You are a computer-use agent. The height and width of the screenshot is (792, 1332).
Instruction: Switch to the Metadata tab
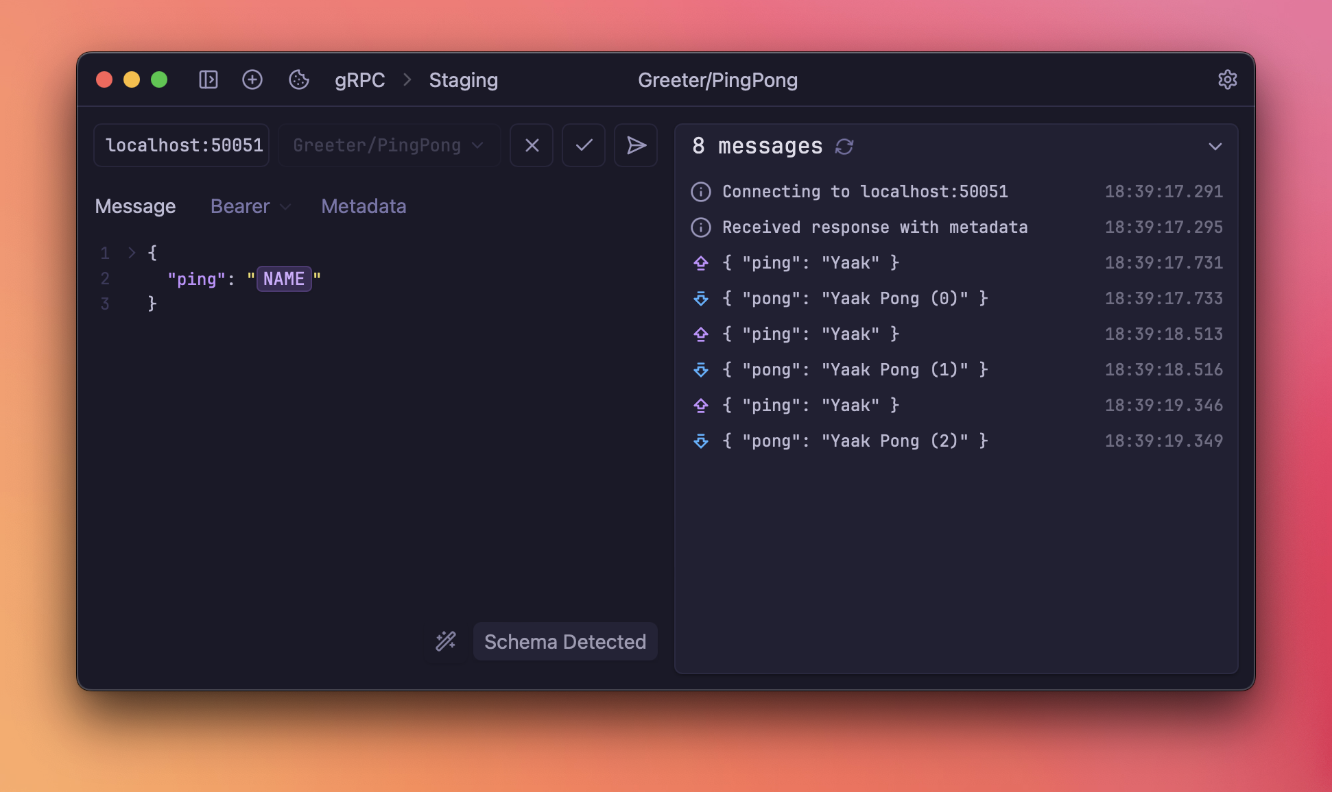coord(364,206)
